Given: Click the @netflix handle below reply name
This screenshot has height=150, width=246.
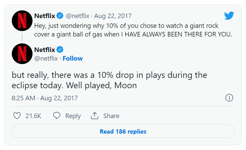Looking at the screenshot, I should pos(46,59).
